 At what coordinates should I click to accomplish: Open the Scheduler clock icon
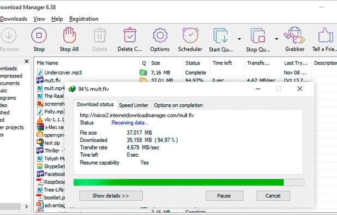pos(190,35)
